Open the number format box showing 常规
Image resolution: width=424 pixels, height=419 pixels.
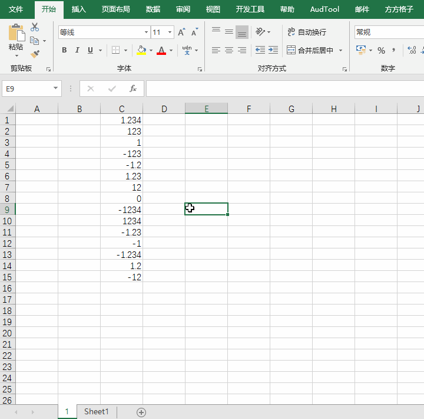(x=389, y=32)
